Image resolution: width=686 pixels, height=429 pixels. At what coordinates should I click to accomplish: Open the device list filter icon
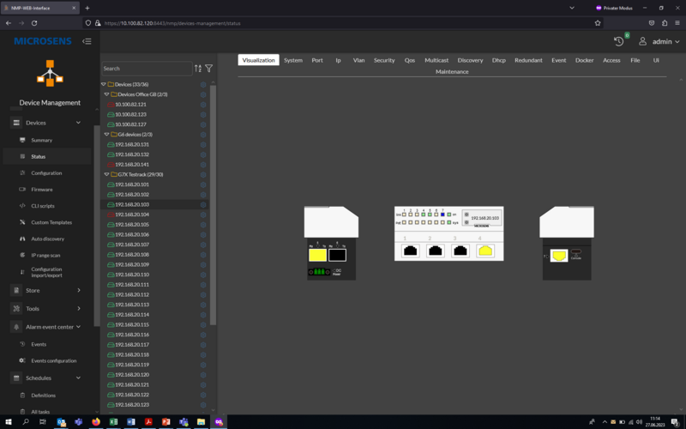(208, 69)
